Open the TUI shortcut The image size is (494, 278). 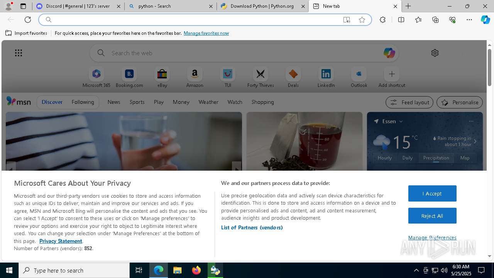[x=228, y=78]
